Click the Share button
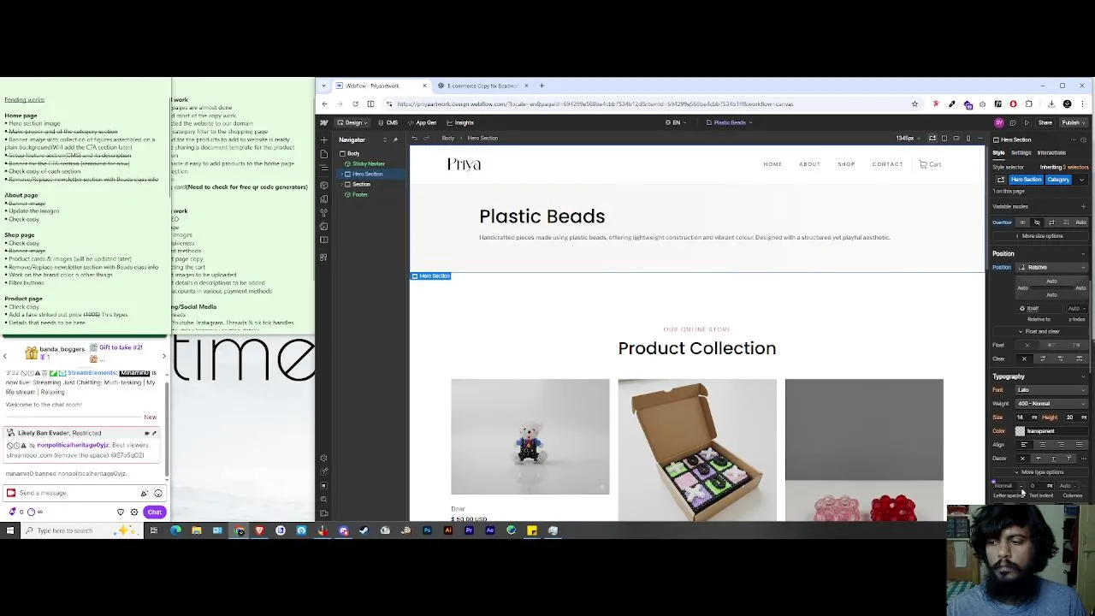This screenshot has height=616, width=1095. pos(1045,122)
